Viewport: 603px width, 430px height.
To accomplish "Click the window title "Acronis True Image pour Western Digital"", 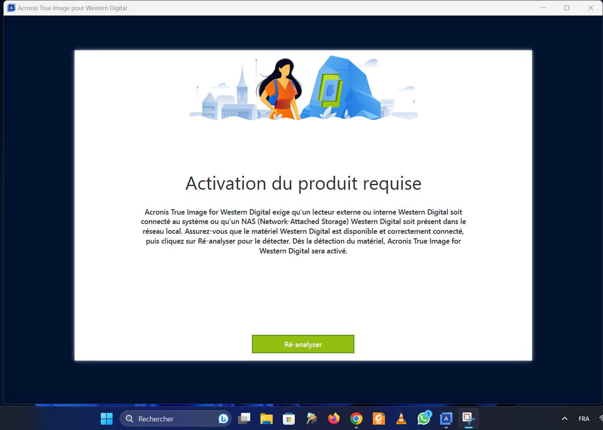I will (72, 8).
